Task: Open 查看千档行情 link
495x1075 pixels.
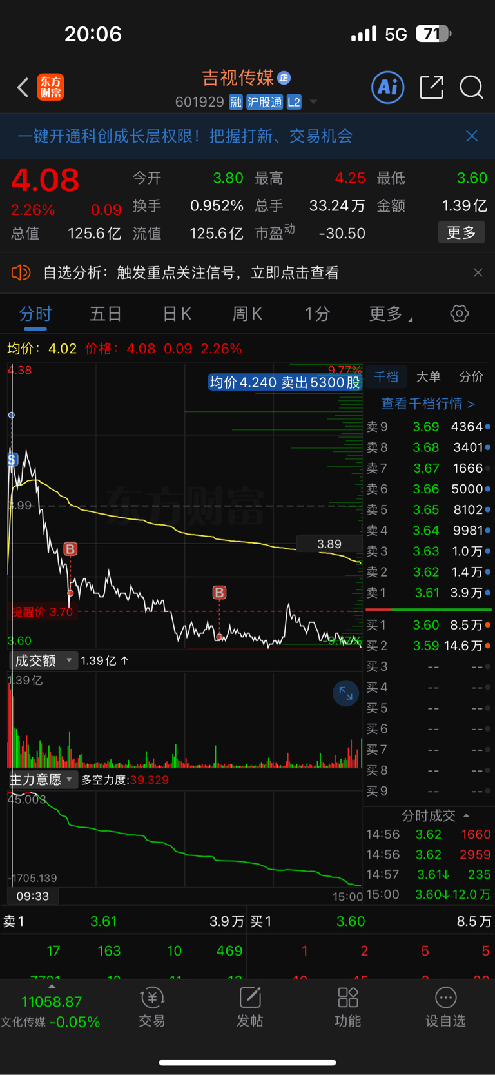Action: pos(428,404)
